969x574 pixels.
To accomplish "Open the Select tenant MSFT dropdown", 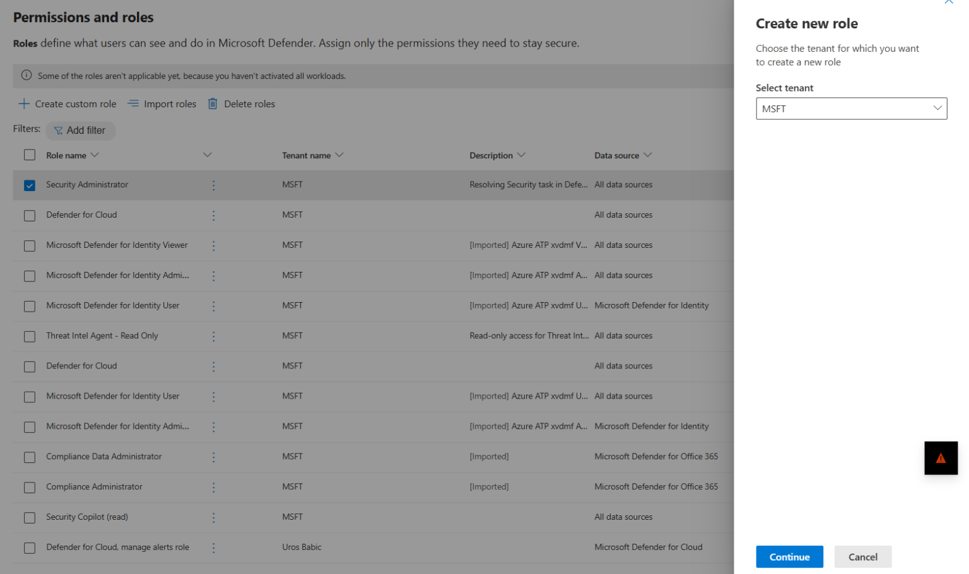I will pyautogui.click(x=851, y=108).
